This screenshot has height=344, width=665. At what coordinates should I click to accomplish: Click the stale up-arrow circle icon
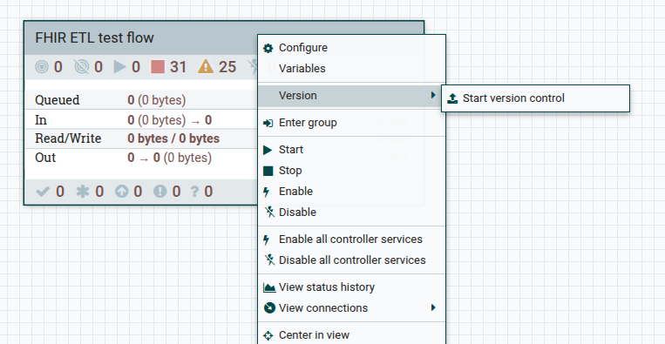point(122,192)
